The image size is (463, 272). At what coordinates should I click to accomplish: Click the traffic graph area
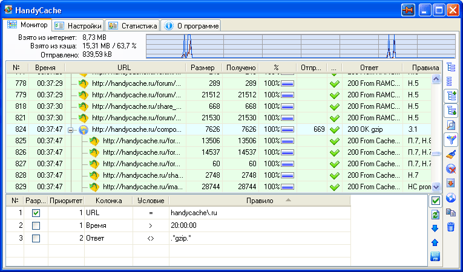click(x=301, y=46)
